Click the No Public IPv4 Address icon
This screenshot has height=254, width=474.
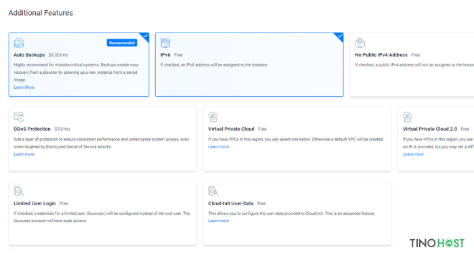pyautogui.click(x=360, y=43)
